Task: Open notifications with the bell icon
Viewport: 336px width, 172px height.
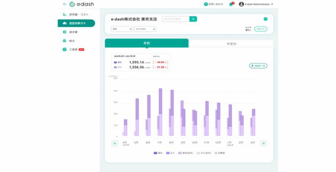Action: coord(231,4)
